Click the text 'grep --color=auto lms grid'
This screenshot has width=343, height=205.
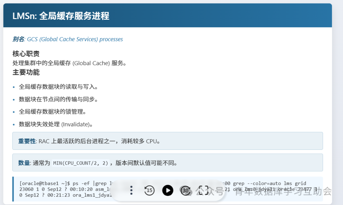click(270, 183)
